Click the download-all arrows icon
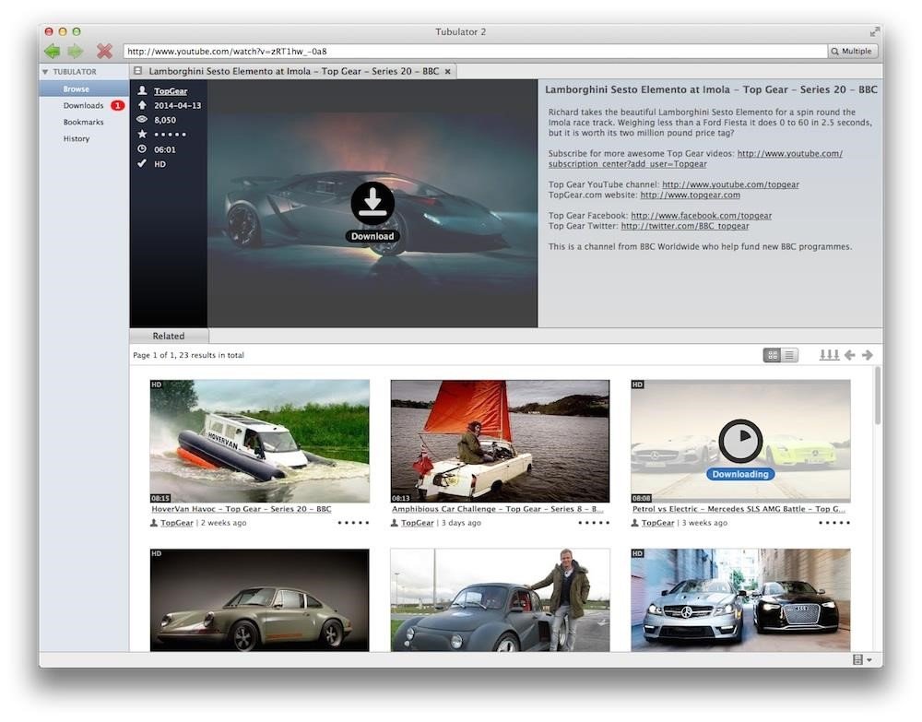 click(829, 354)
